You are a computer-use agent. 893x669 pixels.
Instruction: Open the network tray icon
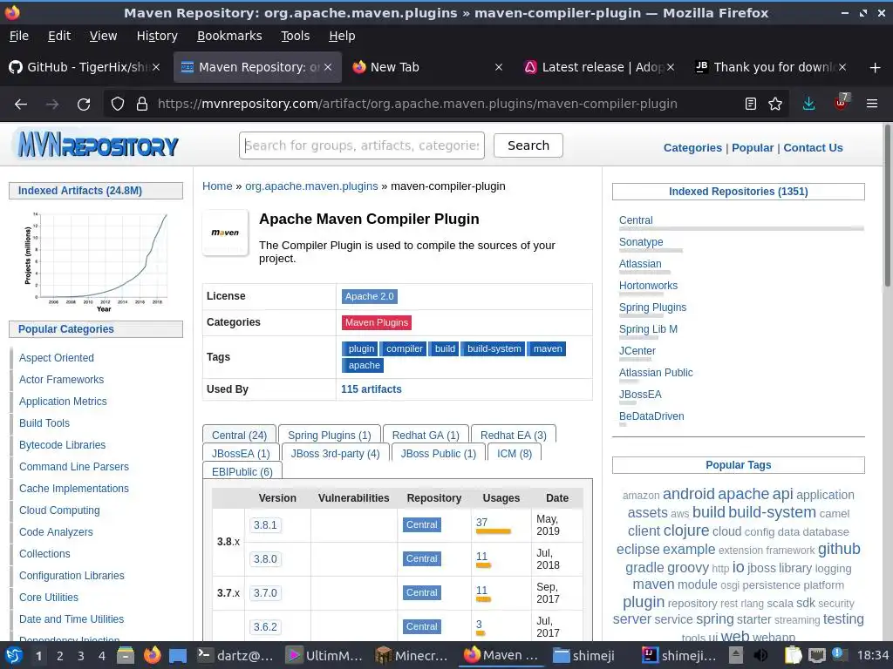point(816,656)
